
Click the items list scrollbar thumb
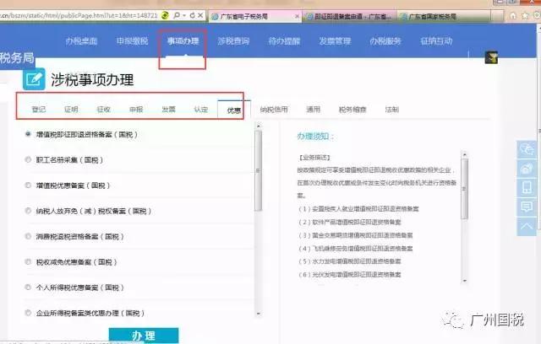(x=259, y=170)
